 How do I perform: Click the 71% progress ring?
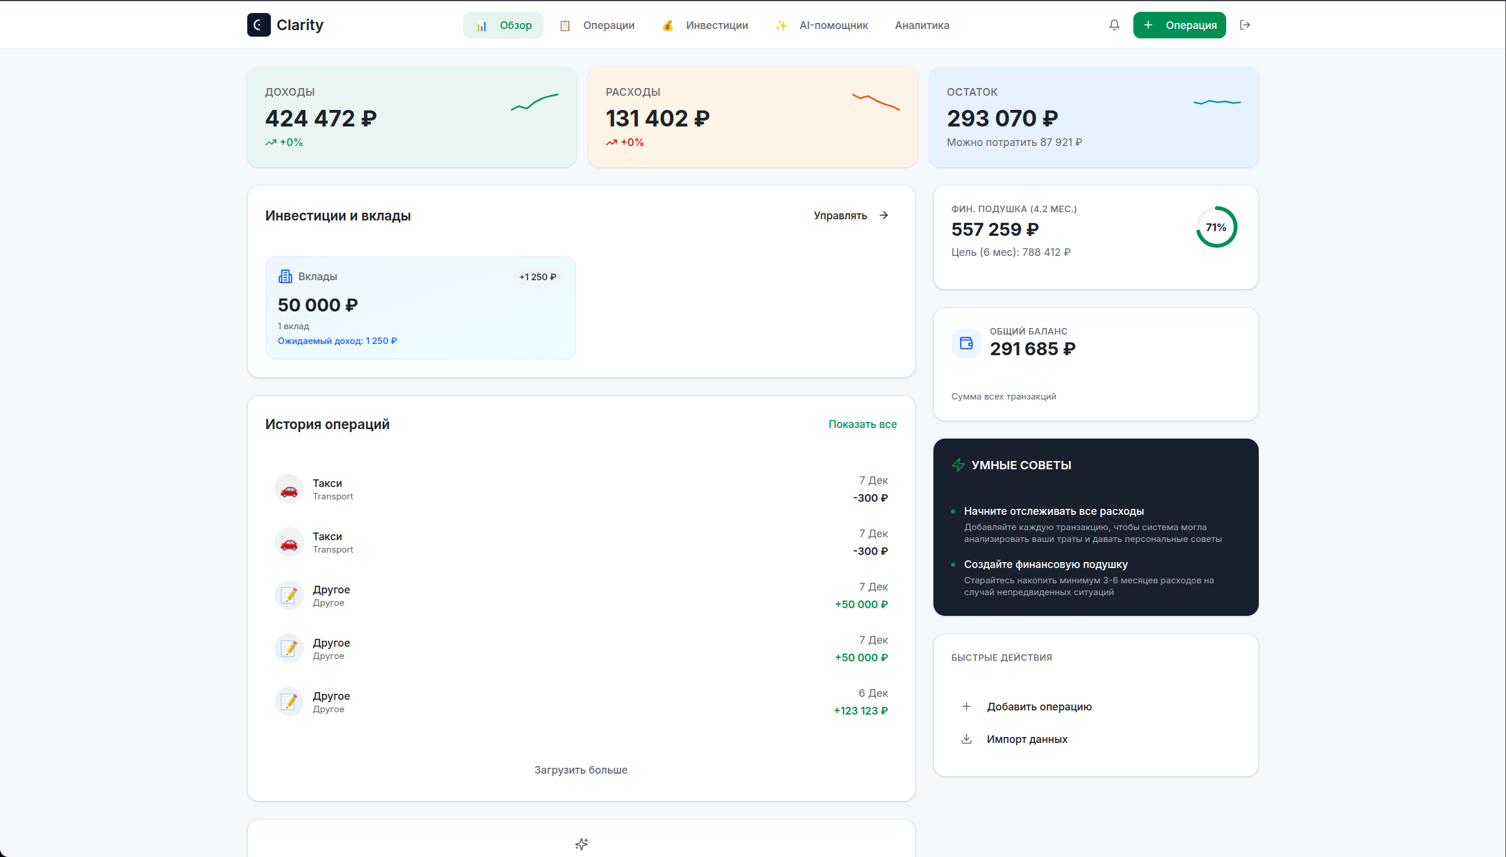pyautogui.click(x=1216, y=227)
